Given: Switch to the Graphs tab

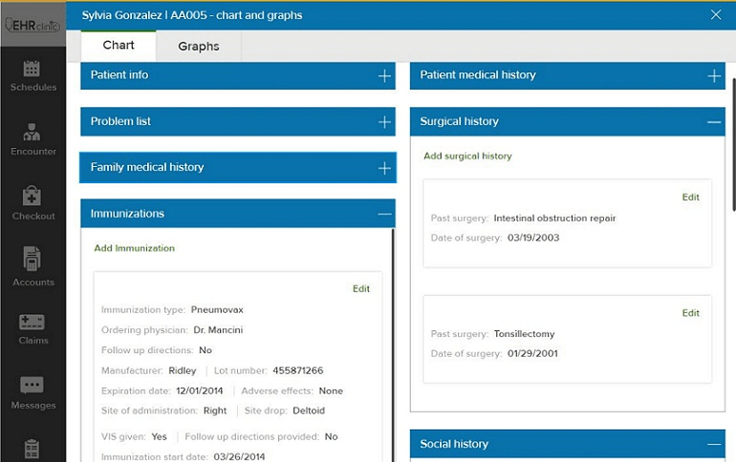Looking at the screenshot, I should click(199, 46).
